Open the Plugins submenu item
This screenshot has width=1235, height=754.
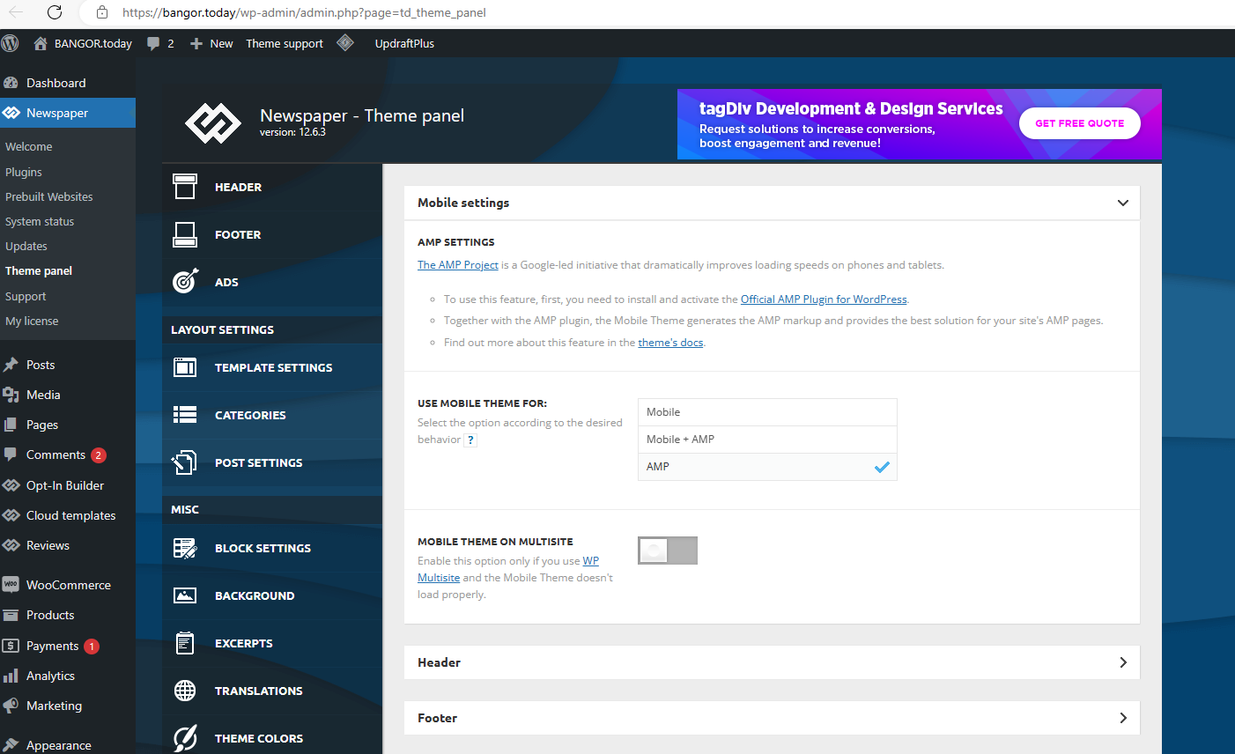(24, 173)
